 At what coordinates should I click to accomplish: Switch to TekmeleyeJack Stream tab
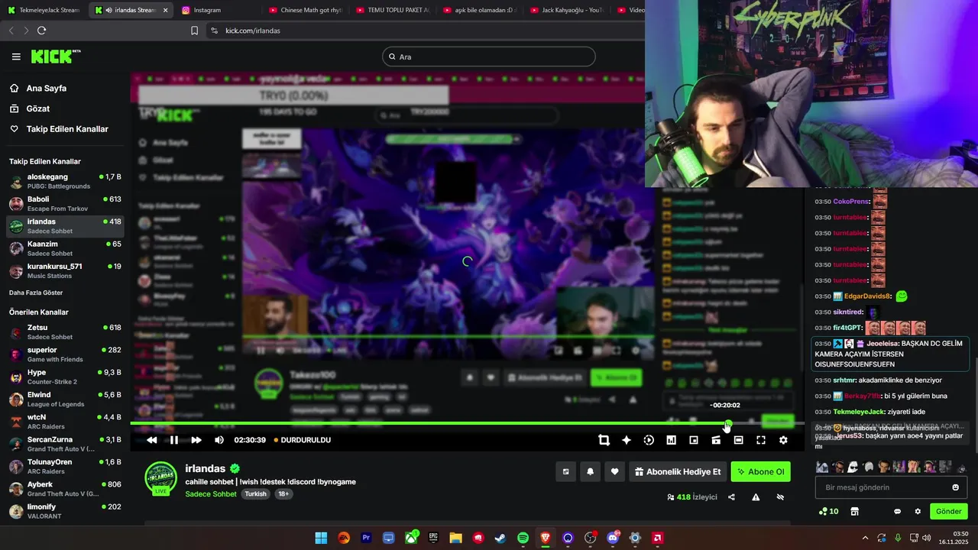point(44,10)
